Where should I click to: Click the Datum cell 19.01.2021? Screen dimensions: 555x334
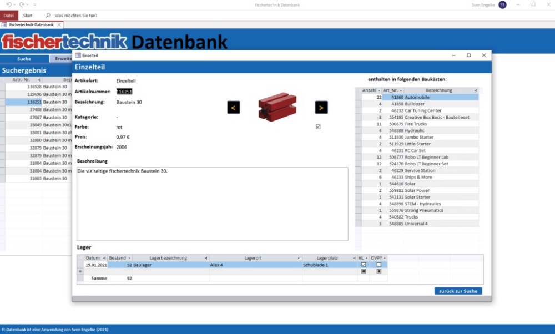click(96, 265)
